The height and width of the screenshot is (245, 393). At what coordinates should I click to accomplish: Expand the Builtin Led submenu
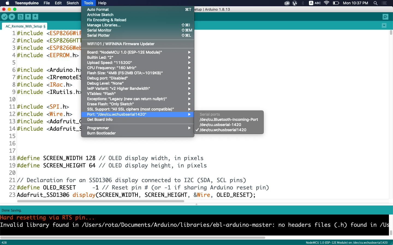point(138,57)
